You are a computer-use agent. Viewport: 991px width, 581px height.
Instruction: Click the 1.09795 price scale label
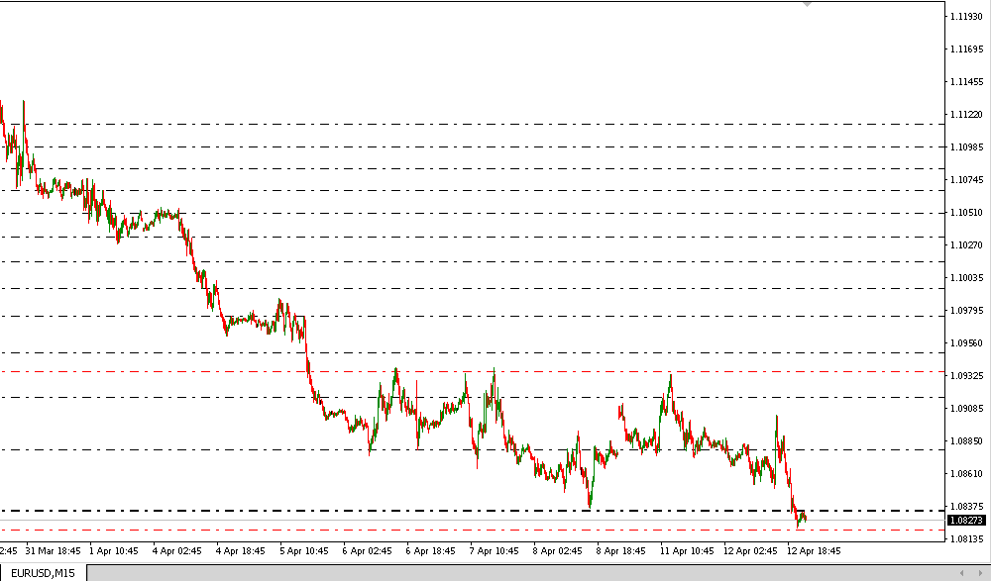966,310
